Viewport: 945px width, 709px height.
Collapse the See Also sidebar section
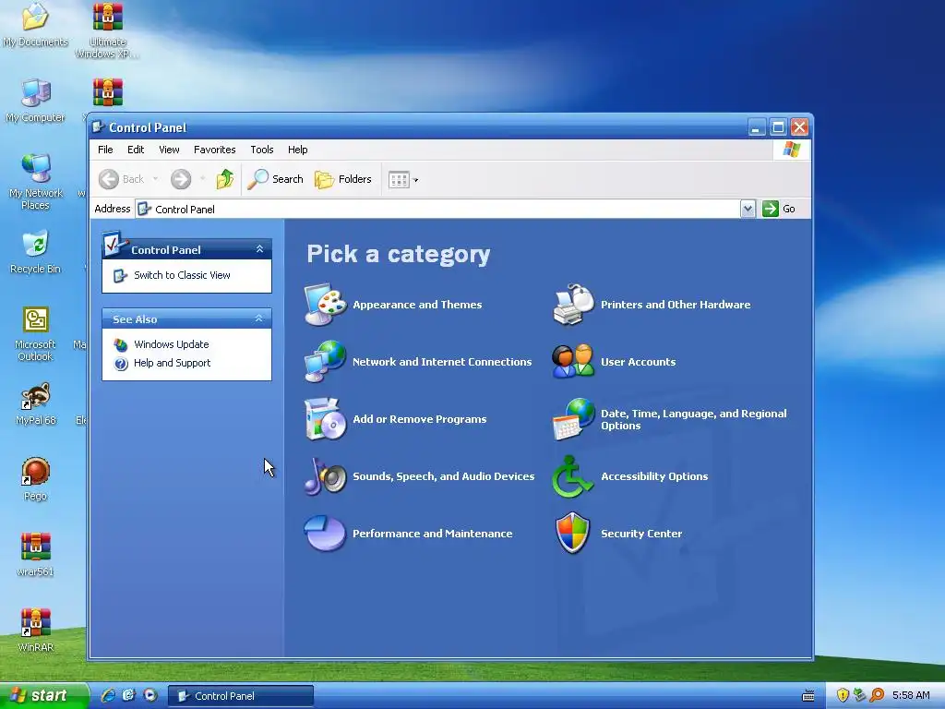(259, 318)
